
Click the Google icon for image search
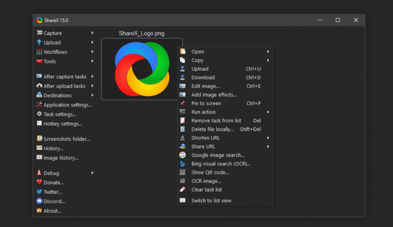(x=183, y=155)
